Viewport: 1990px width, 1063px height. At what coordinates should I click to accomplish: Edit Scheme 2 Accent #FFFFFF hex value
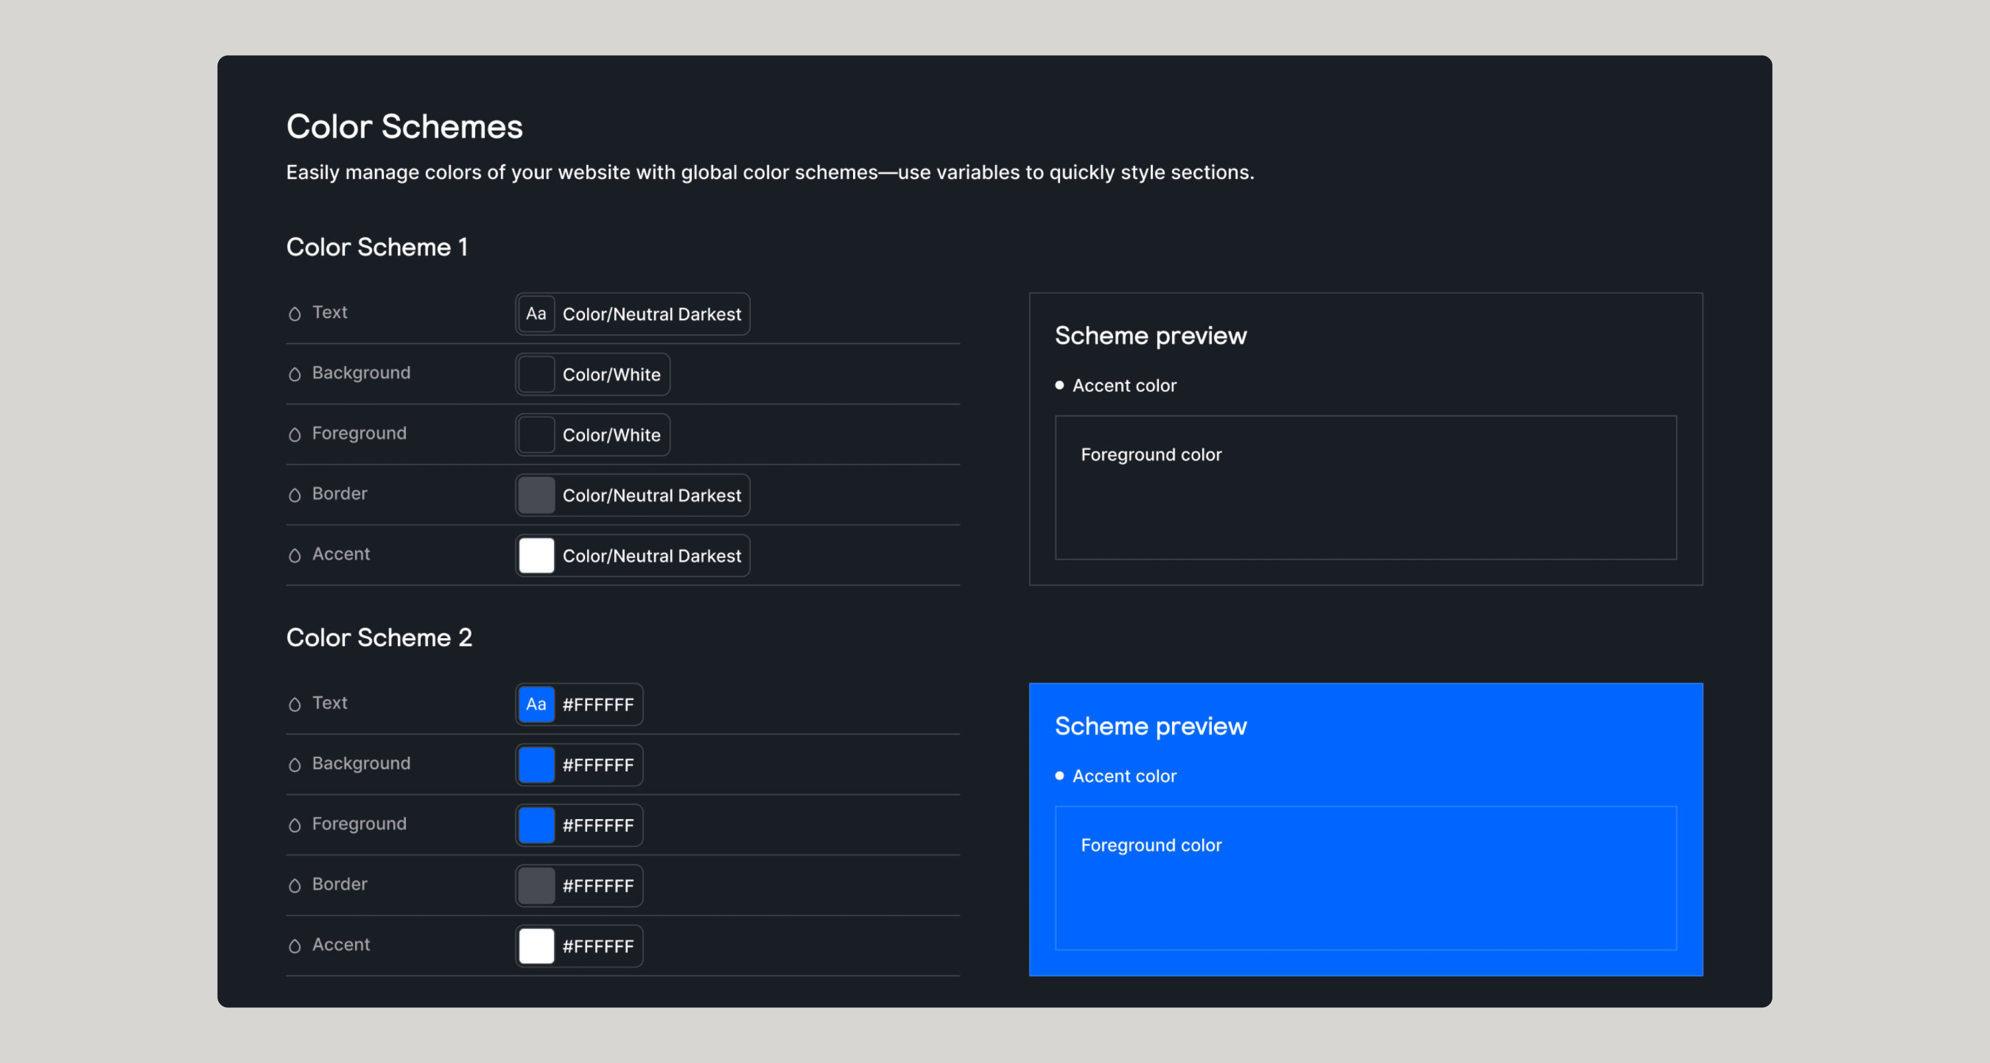(x=598, y=946)
